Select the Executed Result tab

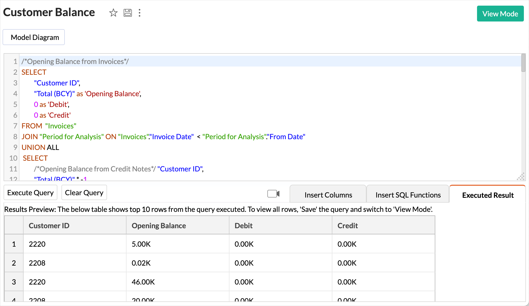point(488,195)
